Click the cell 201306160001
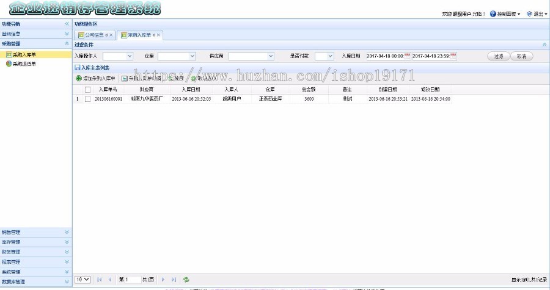Screen dimensions: 550x290 click(x=108, y=99)
